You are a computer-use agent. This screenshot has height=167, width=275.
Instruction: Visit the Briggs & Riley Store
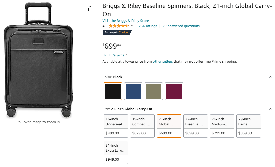click(x=126, y=21)
